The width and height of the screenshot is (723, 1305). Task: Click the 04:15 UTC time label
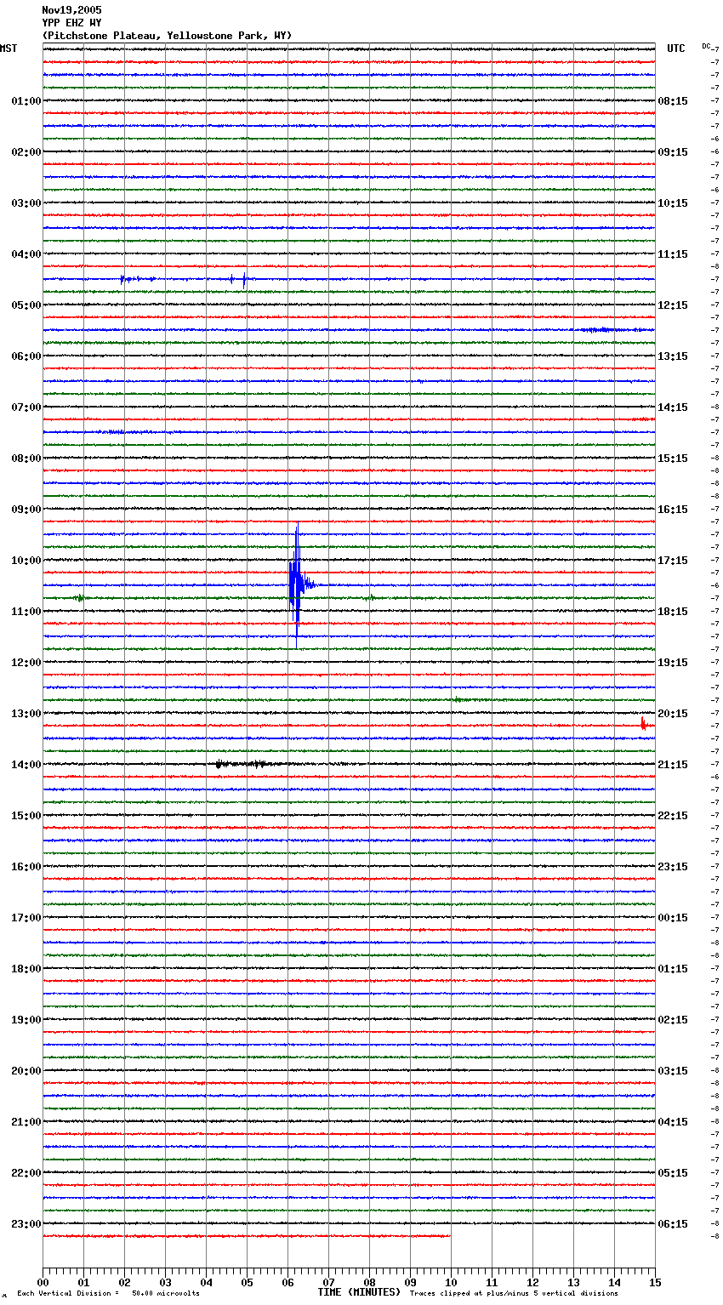pos(673,1122)
